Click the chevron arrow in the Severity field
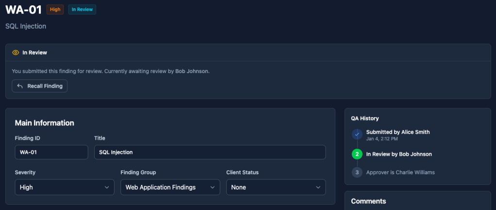 point(107,187)
